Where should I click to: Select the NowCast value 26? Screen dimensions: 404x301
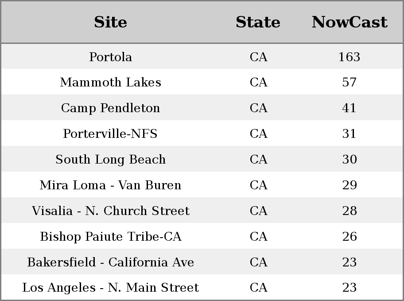click(x=350, y=237)
